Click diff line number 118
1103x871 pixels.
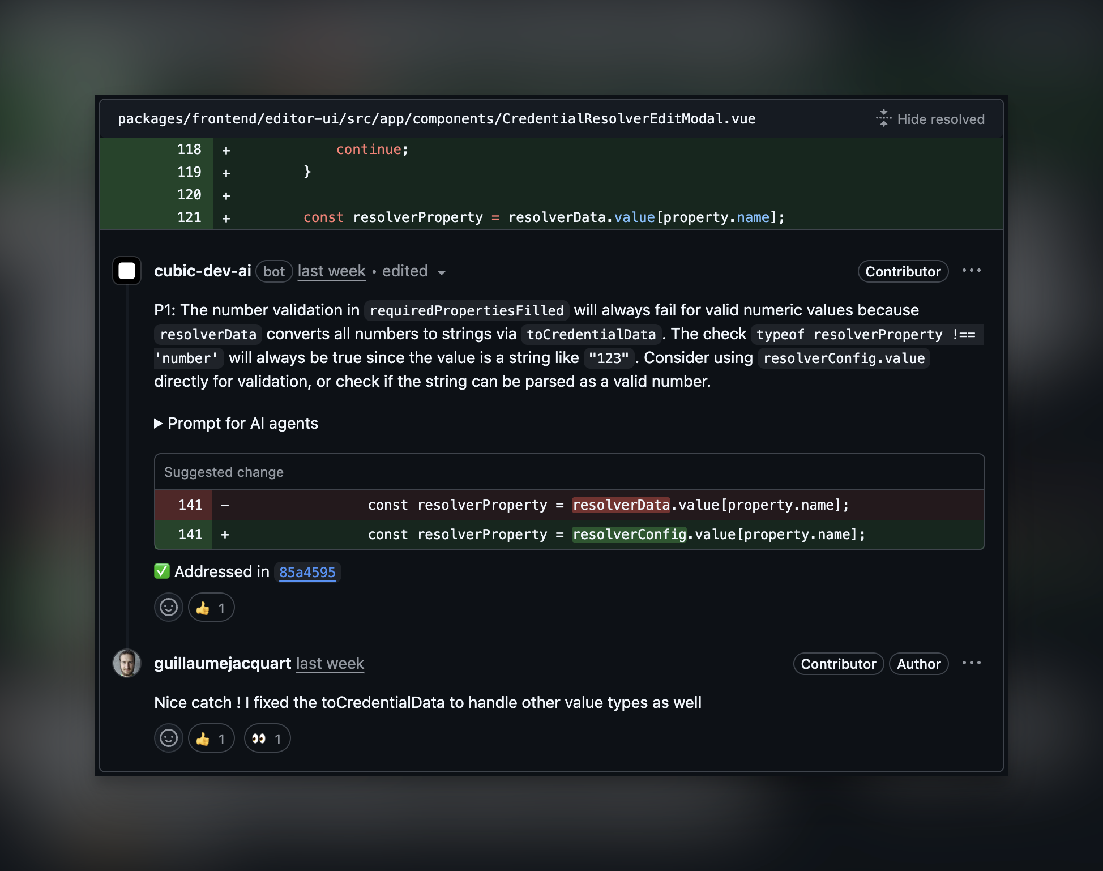click(x=189, y=150)
